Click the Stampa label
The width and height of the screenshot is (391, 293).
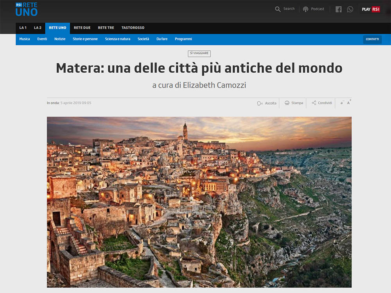(x=297, y=103)
